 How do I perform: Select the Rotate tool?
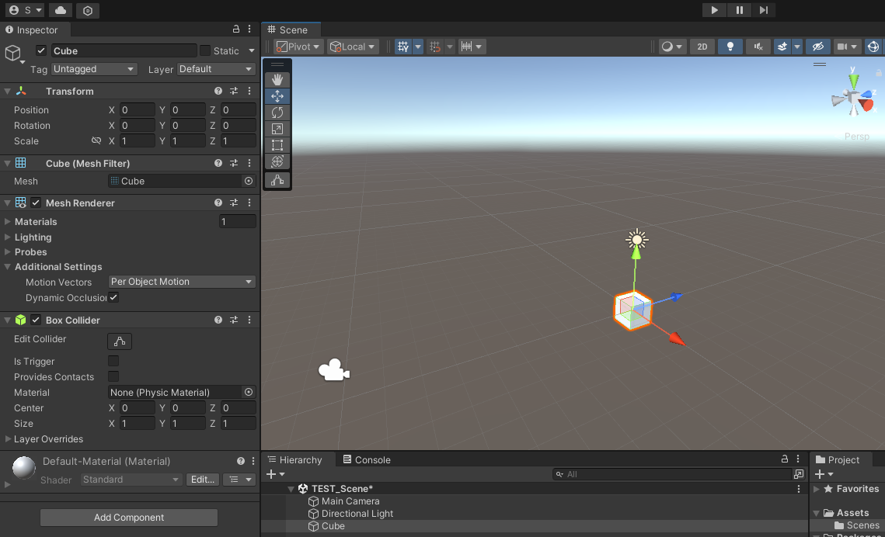(x=277, y=112)
